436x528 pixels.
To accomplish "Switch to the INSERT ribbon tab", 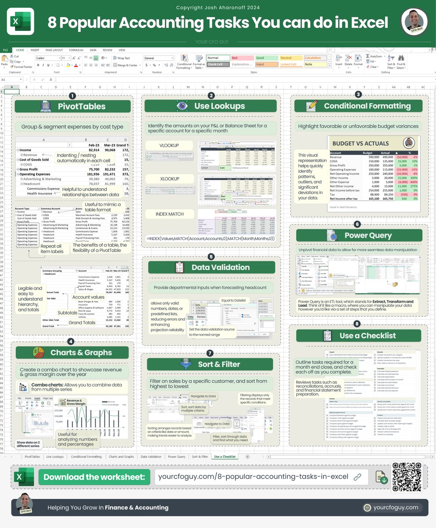I will click(35, 50).
